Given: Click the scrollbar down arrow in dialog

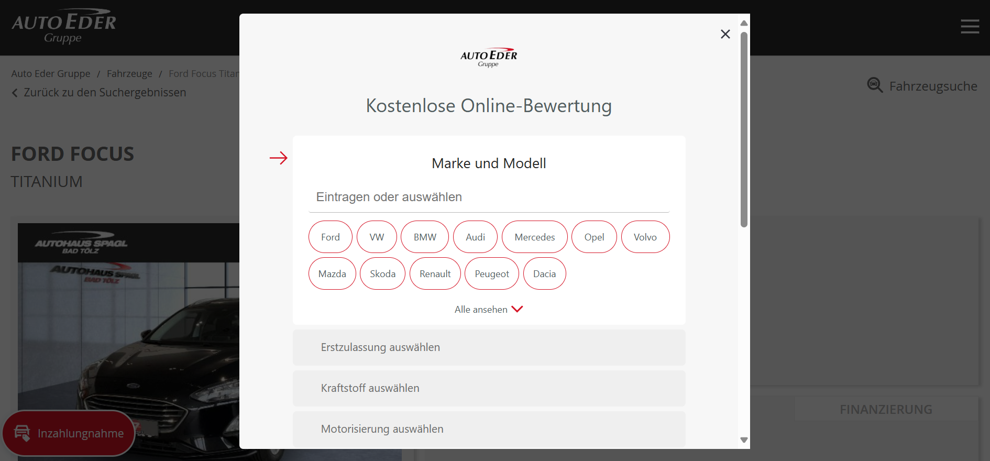Looking at the screenshot, I should click(744, 440).
